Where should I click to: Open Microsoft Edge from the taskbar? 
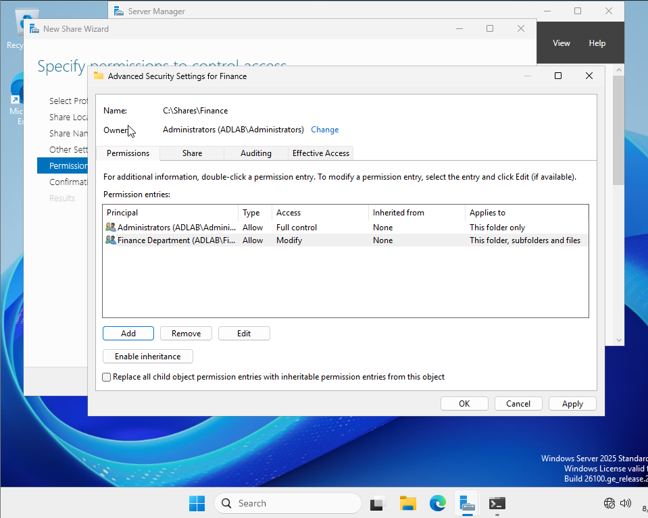pyautogui.click(x=438, y=503)
